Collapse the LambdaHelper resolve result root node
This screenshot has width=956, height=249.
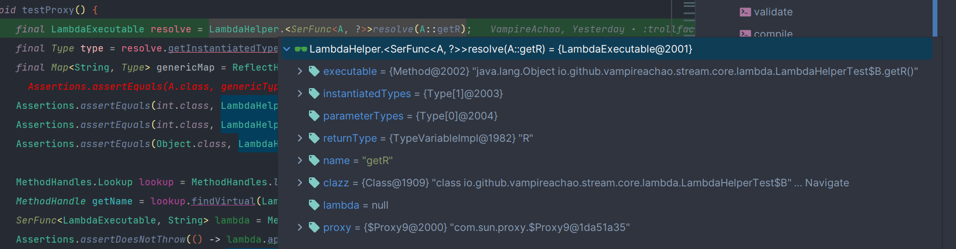coord(287,49)
